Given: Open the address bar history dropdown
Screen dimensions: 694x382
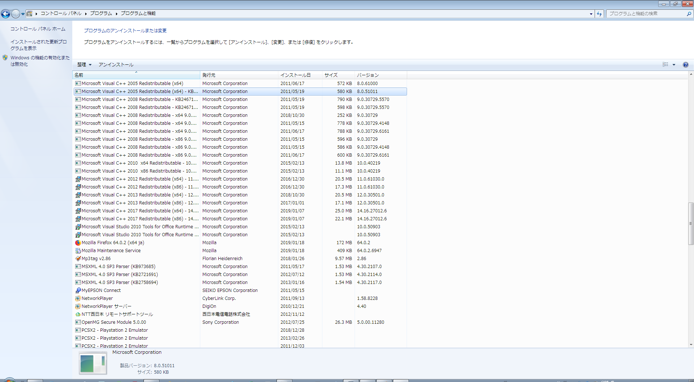Looking at the screenshot, I should (x=591, y=14).
